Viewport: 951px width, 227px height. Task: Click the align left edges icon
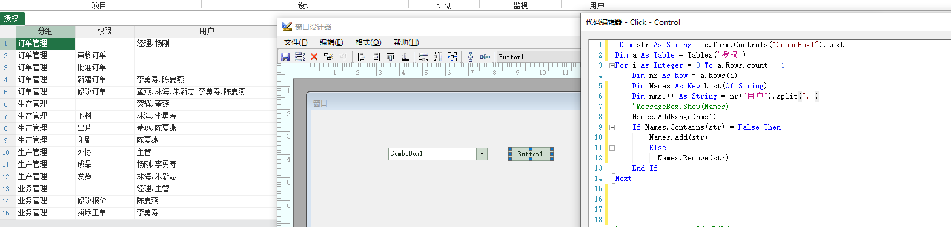coord(362,57)
